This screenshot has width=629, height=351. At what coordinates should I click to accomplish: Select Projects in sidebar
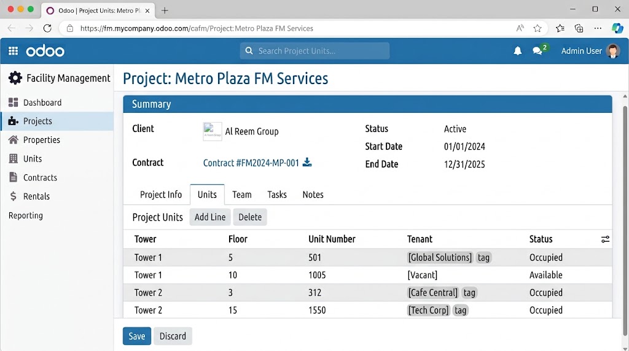pos(57,121)
